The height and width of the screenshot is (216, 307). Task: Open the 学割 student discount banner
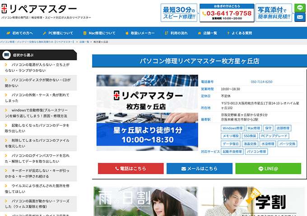pos(252,201)
